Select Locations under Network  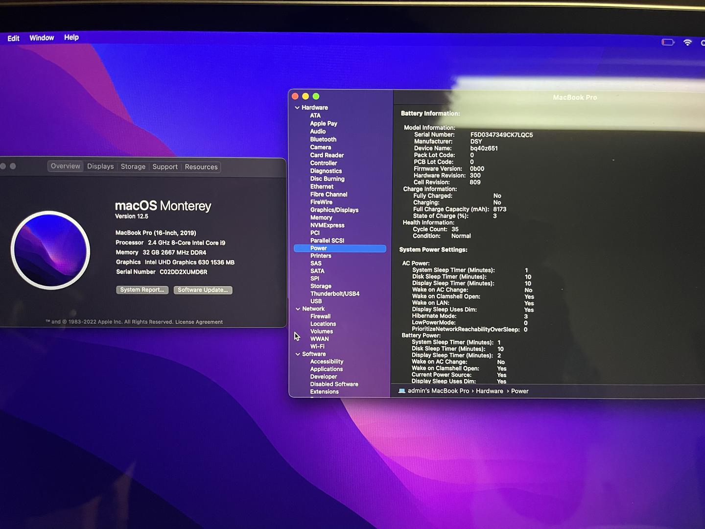coord(323,324)
